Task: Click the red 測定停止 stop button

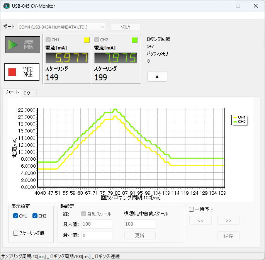Action: 22,72
